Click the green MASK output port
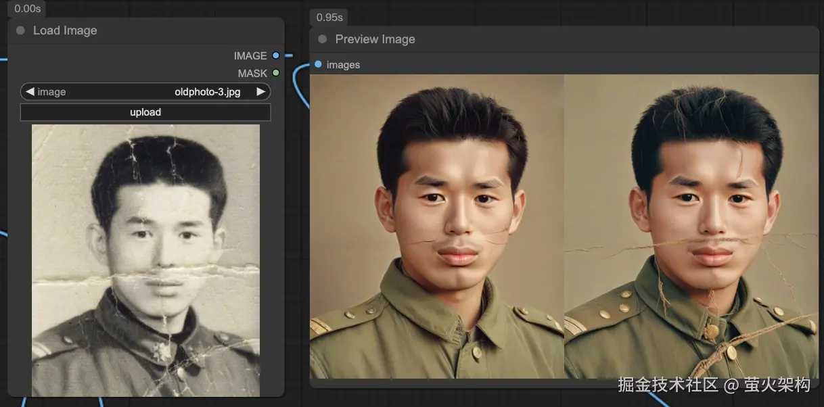This screenshot has width=824, height=407. [x=276, y=73]
